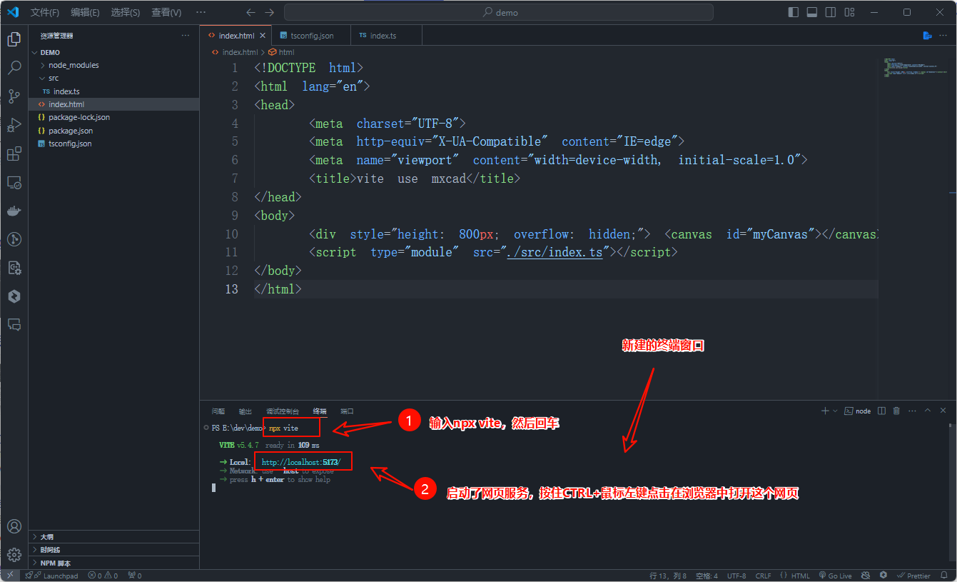Image resolution: width=957 pixels, height=582 pixels.
Task: Open the Docker view in activity bar
Action: [x=14, y=211]
